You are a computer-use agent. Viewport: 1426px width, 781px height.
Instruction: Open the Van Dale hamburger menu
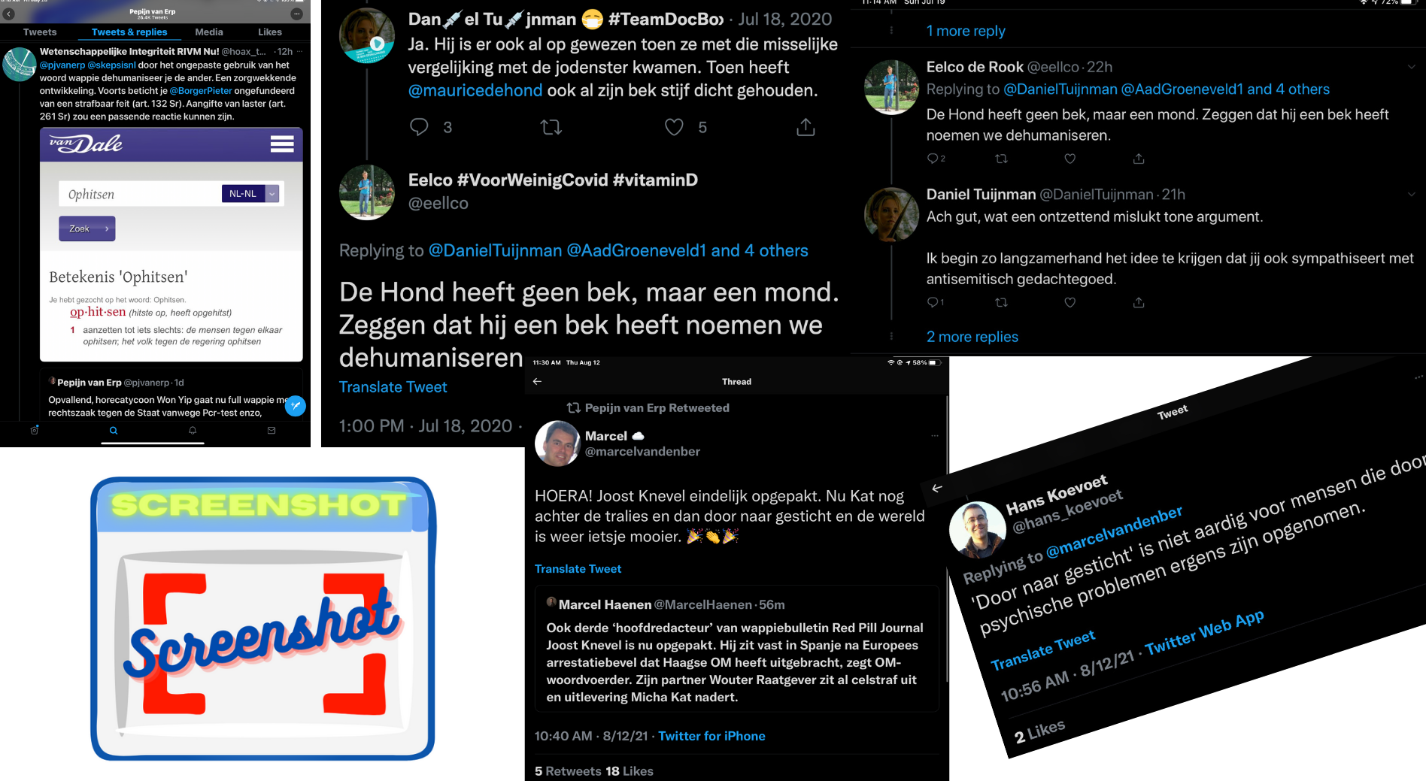point(282,144)
